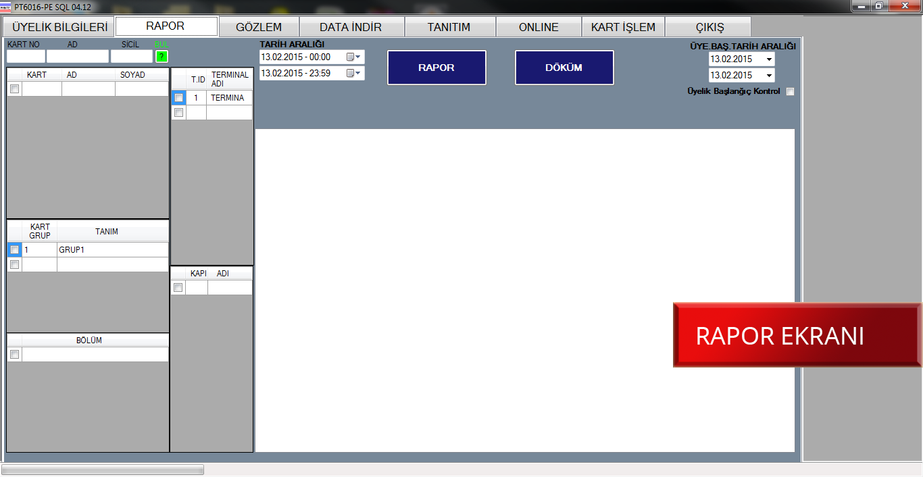This screenshot has width=923, height=477.
Task: Click the DÖKÜM button
Action: point(564,68)
